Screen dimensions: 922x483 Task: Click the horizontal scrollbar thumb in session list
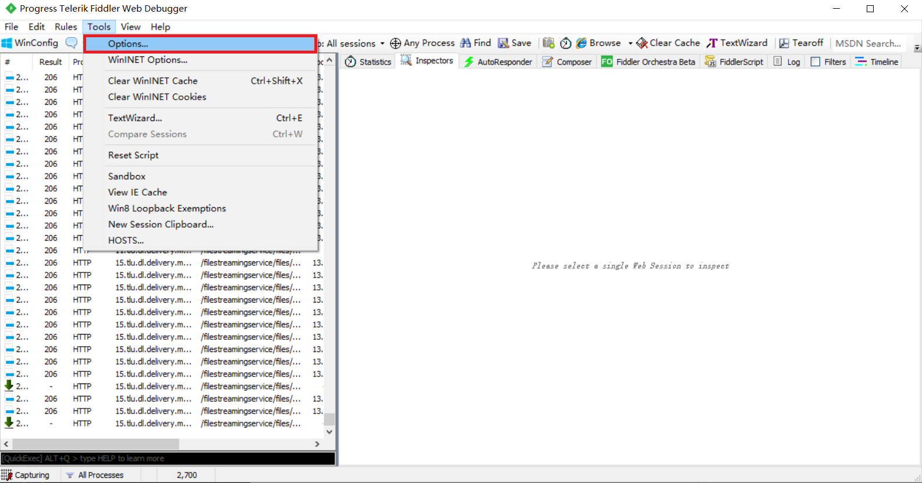(x=95, y=444)
